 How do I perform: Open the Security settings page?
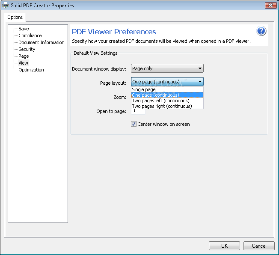[x=27, y=49]
